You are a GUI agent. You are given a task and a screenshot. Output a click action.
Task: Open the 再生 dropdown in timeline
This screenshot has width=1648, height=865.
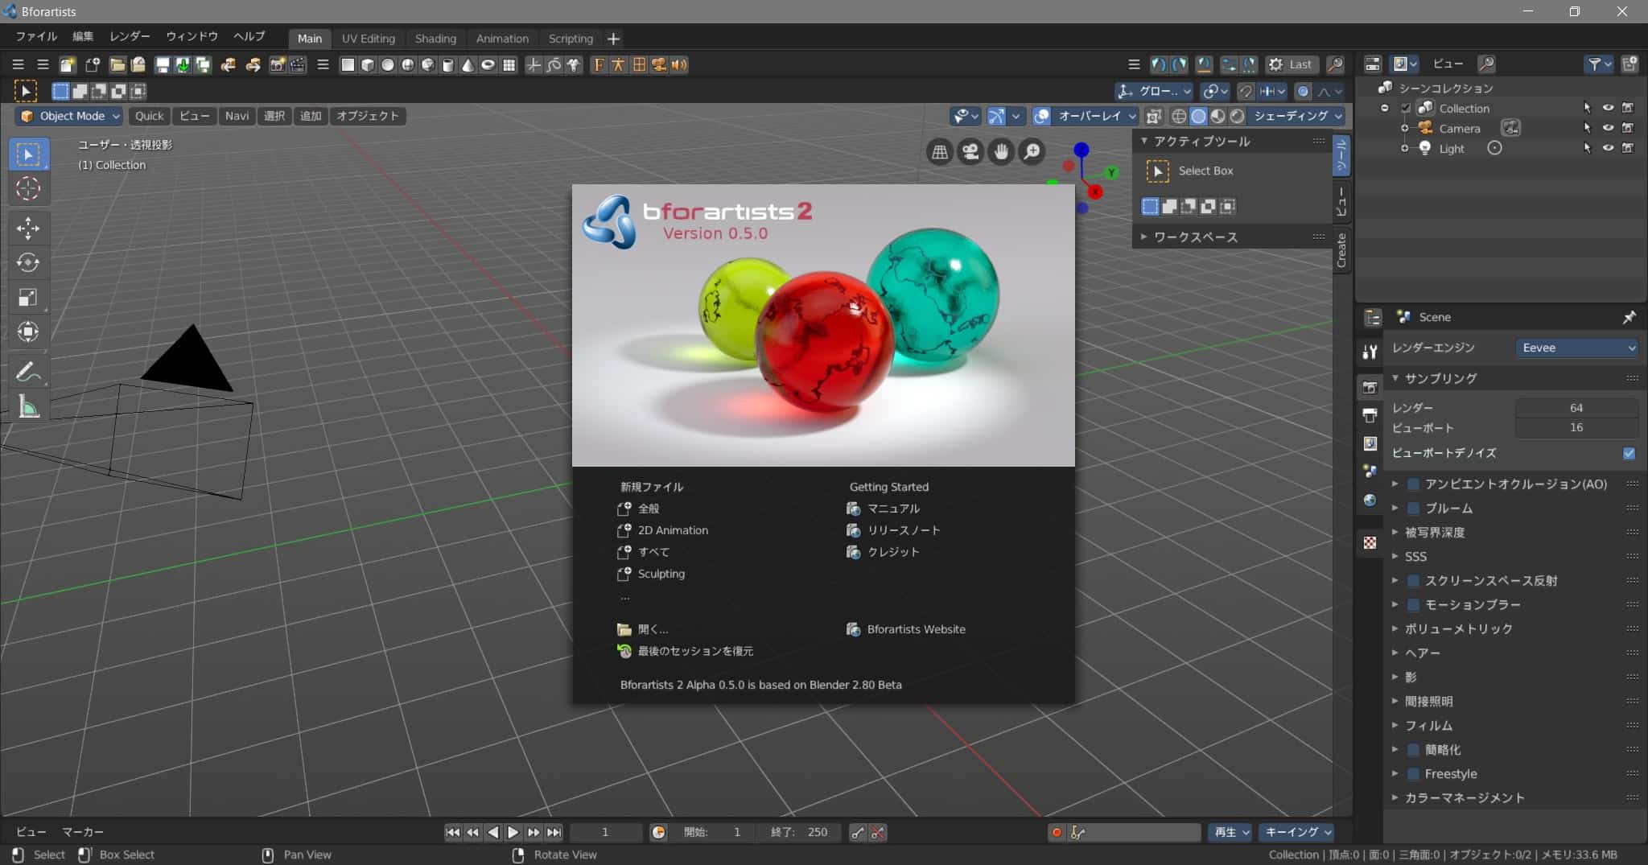coord(1230,832)
